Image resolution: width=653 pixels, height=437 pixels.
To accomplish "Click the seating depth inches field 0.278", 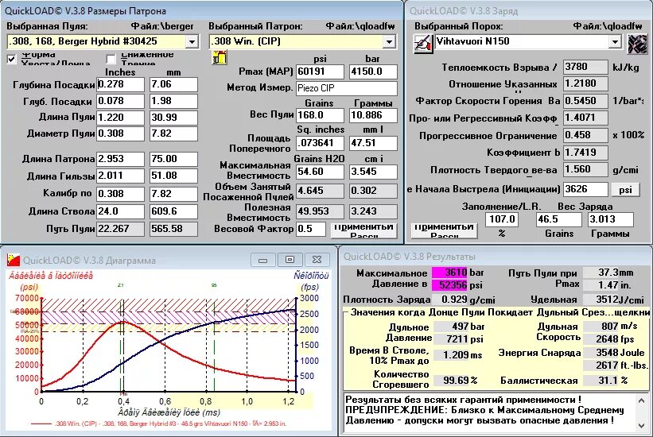I will pyautogui.click(x=120, y=84).
